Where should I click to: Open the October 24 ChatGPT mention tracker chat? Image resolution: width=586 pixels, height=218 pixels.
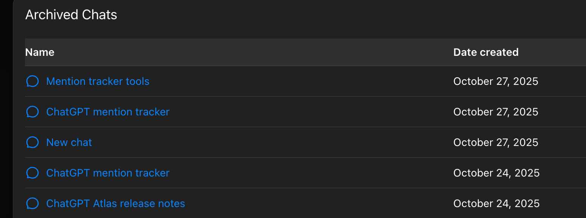(x=108, y=173)
